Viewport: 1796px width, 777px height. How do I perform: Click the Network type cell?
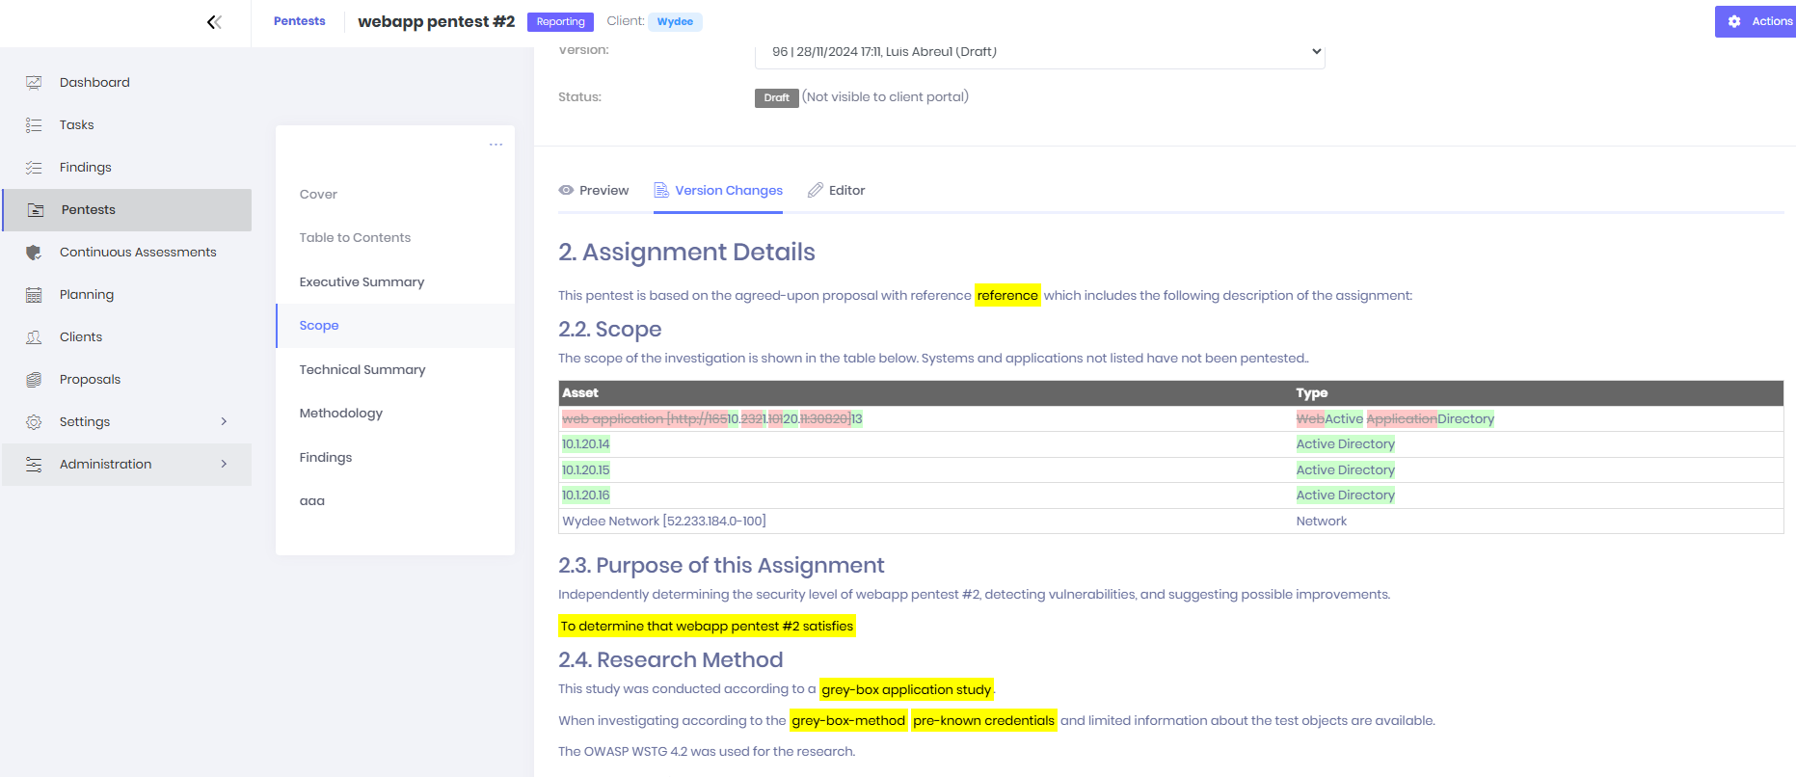coord(1321,522)
